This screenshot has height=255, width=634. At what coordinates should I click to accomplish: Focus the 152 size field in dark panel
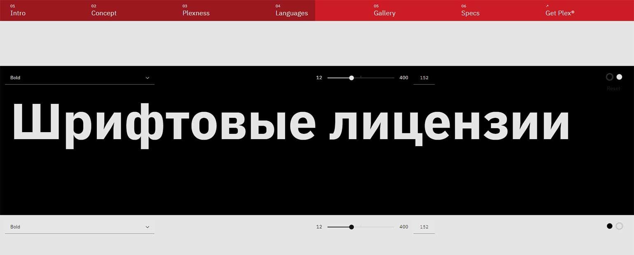click(x=424, y=78)
